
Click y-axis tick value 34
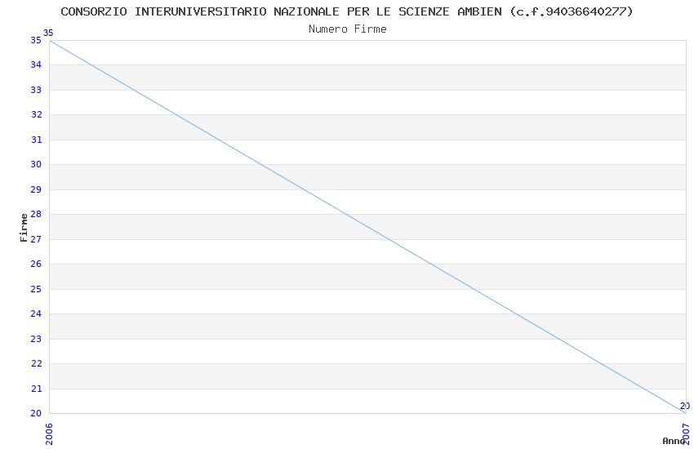(36, 65)
